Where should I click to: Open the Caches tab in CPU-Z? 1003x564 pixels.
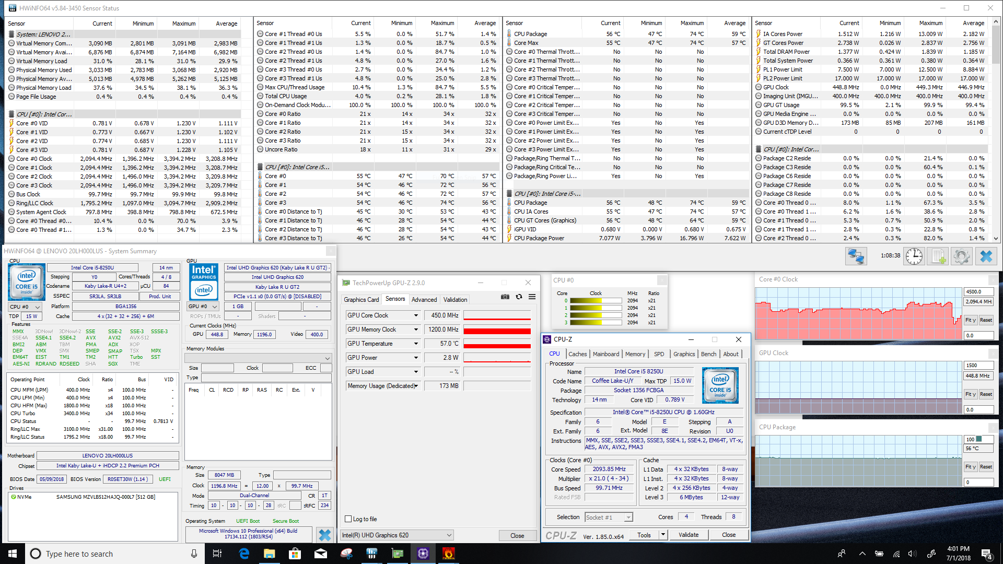click(577, 354)
